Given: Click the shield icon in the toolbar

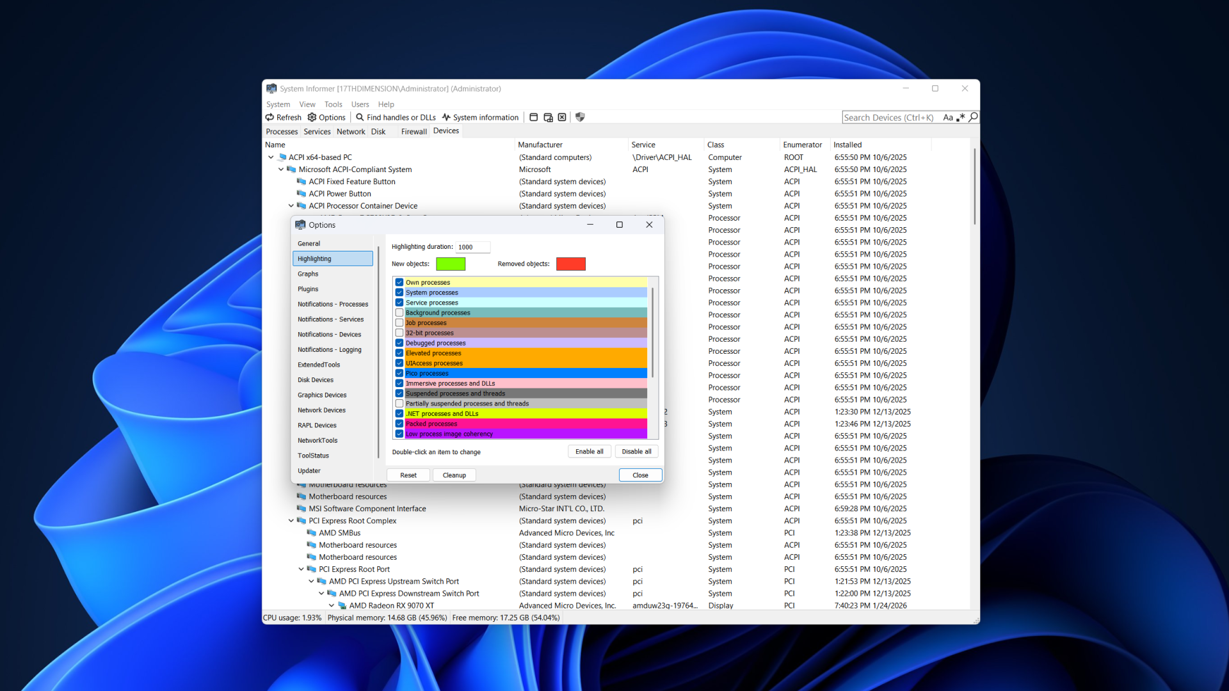Looking at the screenshot, I should tap(580, 117).
